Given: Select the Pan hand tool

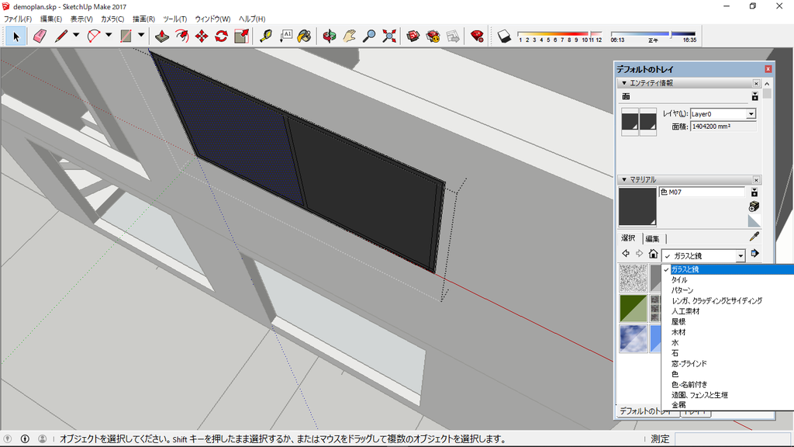Looking at the screenshot, I should tap(350, 36).
